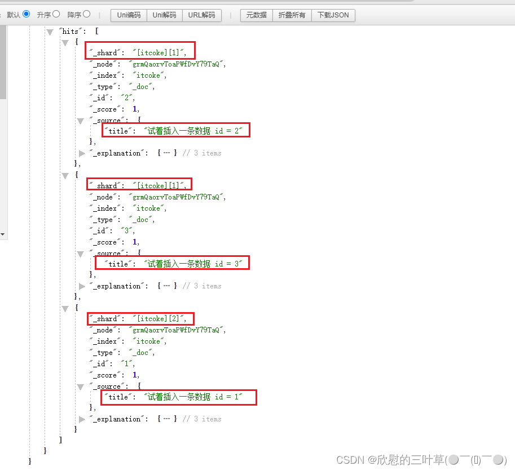Select the 升序 ascending radio button

pyautogui.click(x=56, y=14)
